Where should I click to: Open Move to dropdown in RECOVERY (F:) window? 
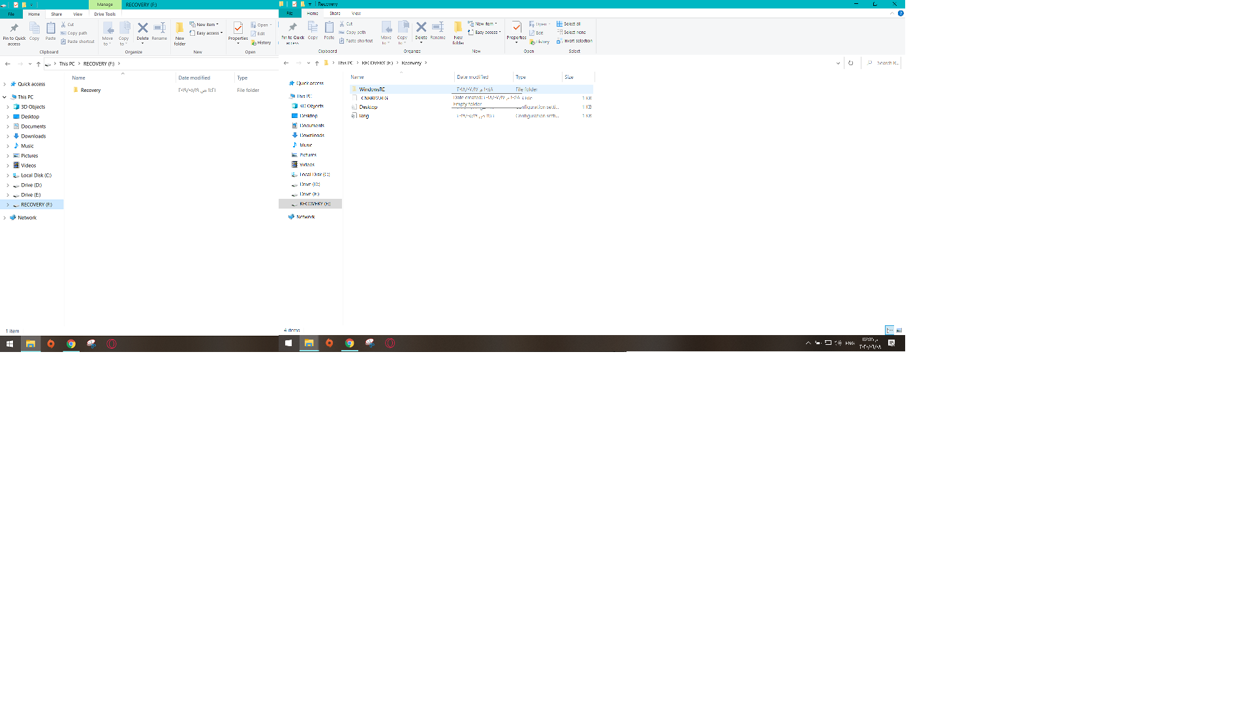(107, 34)
